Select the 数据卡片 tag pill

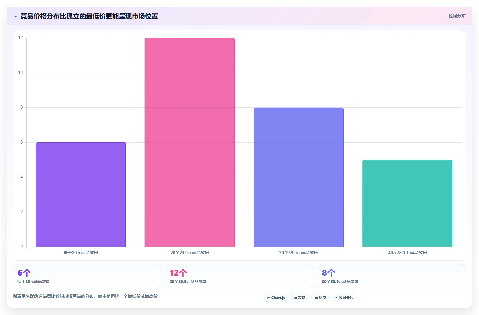click(x=344, y=298)
